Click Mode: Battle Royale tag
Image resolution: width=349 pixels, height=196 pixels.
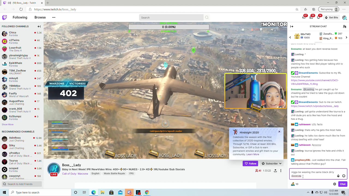tap(114, 174)
